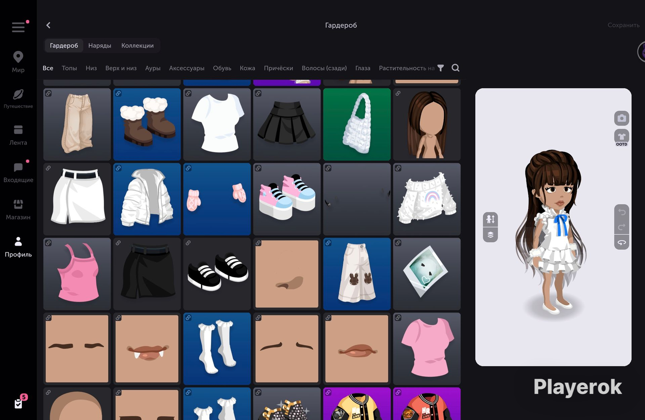Open the checklist tasks icon with badge

coord(18,403)
